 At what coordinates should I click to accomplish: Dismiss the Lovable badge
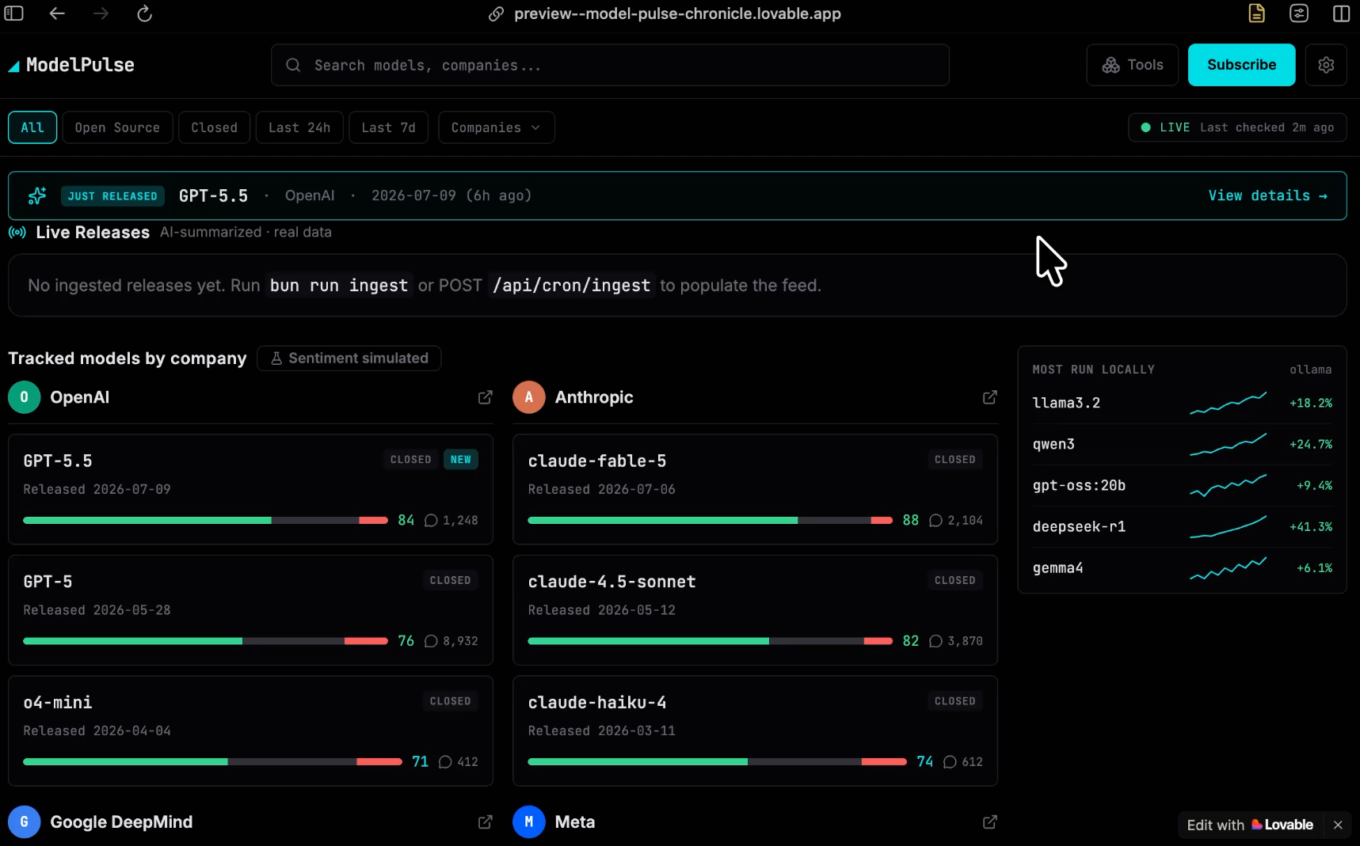point(1338,825)
